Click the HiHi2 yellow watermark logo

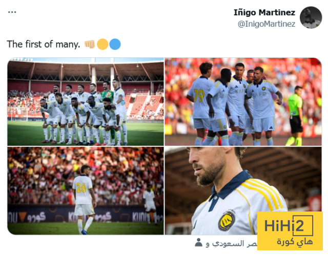coord(290,231)
